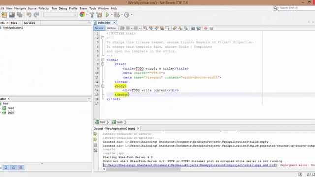Collapse the html fold on line 7
315x177 pixels.
[103, 60]
